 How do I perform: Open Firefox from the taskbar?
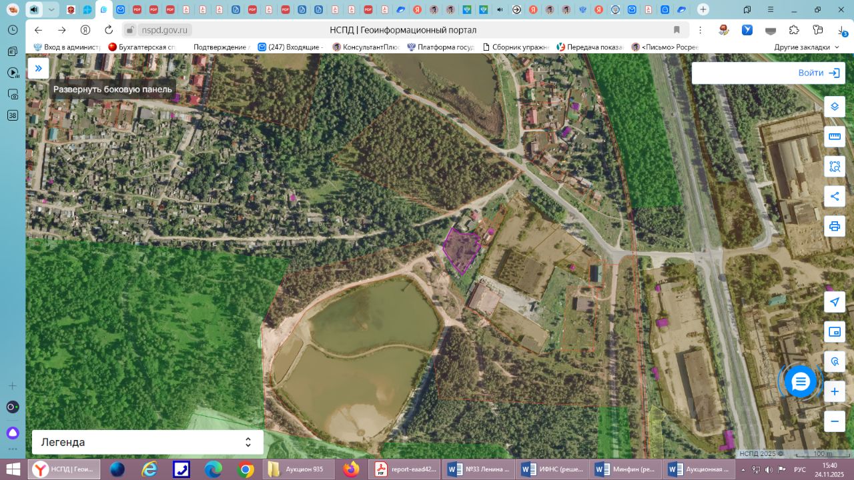[x=351, y=469]
